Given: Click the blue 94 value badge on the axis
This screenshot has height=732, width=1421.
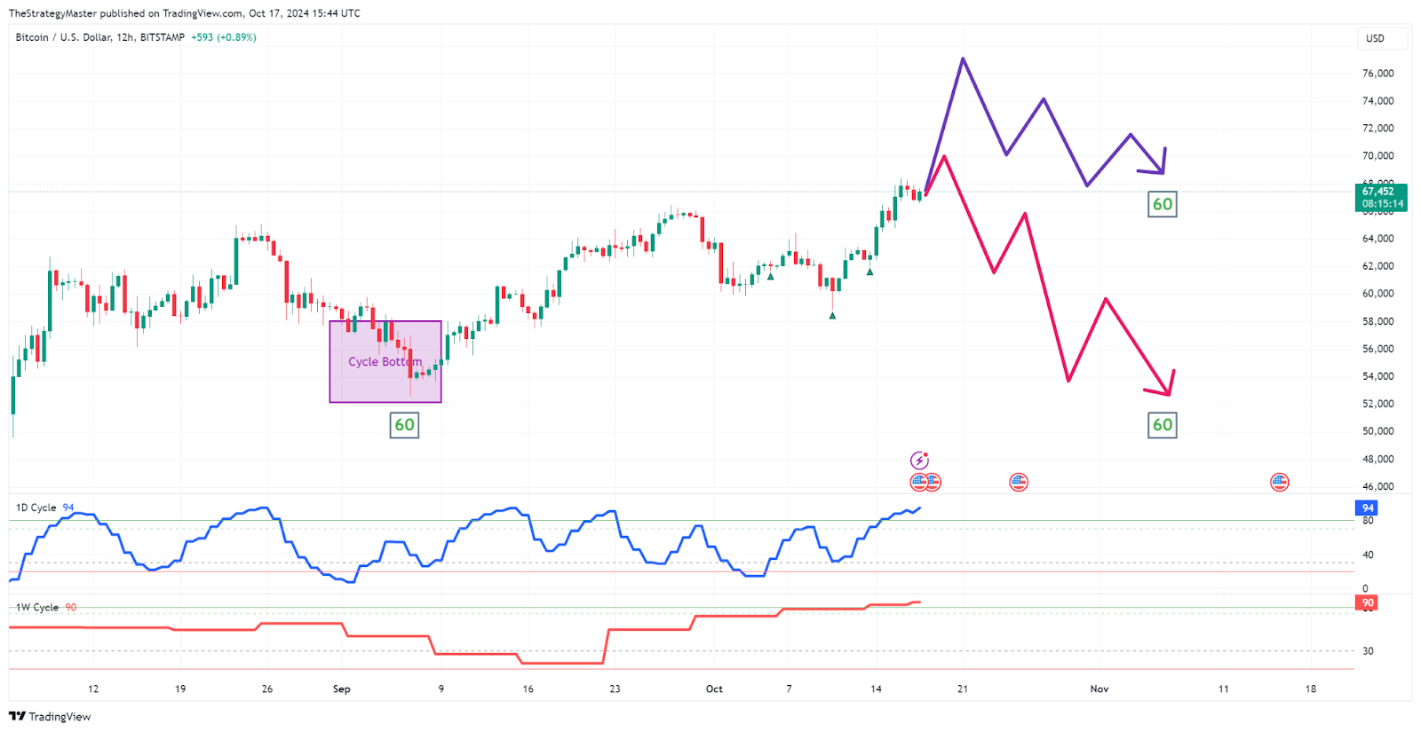Looking at the screenshot, I should pos(1367,508).
